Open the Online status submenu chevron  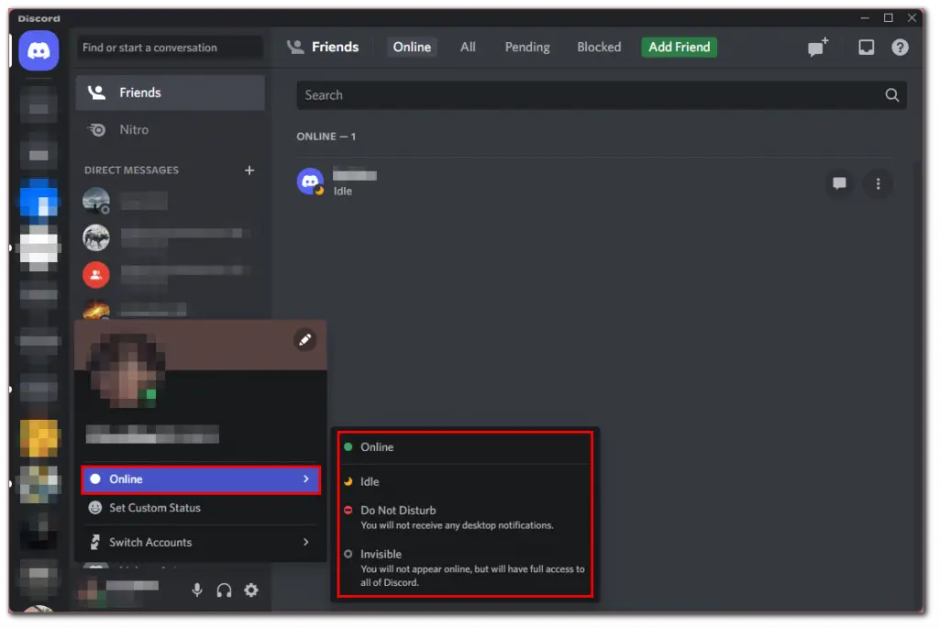point(306,479)
